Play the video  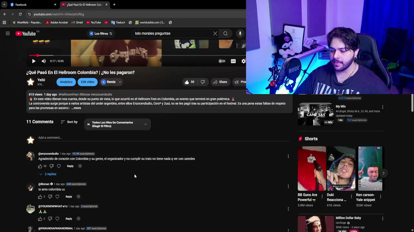click(x=34, y=61)
